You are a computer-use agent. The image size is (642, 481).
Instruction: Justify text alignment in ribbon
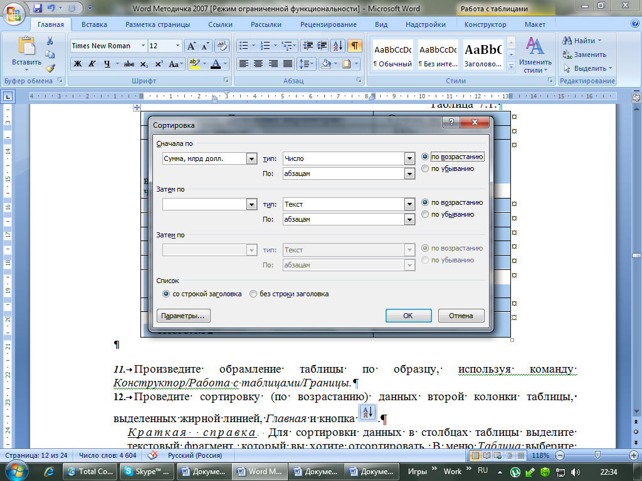(288, 64)
